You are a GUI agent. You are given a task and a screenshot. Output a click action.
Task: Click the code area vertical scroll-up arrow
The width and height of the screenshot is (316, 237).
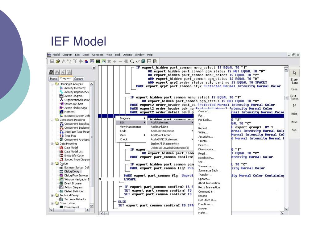pyautogui.click(x=286, y=69)
